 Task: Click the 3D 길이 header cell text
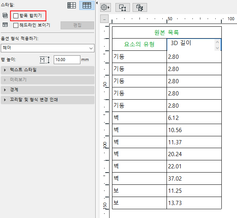coord(181,43)
